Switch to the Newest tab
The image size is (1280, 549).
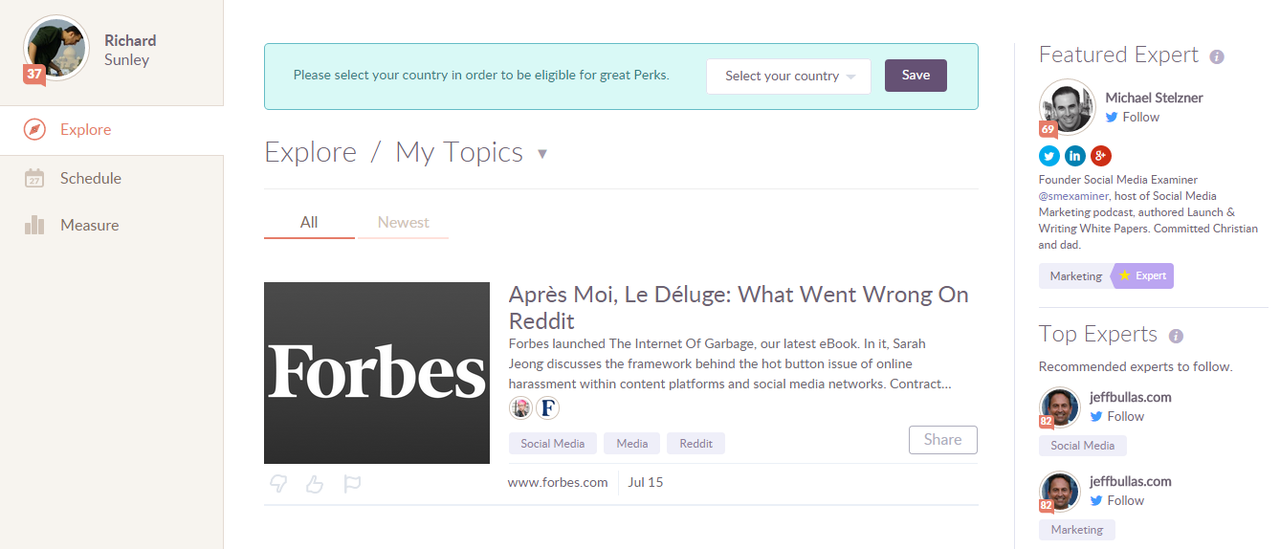(x=403, y=222)
